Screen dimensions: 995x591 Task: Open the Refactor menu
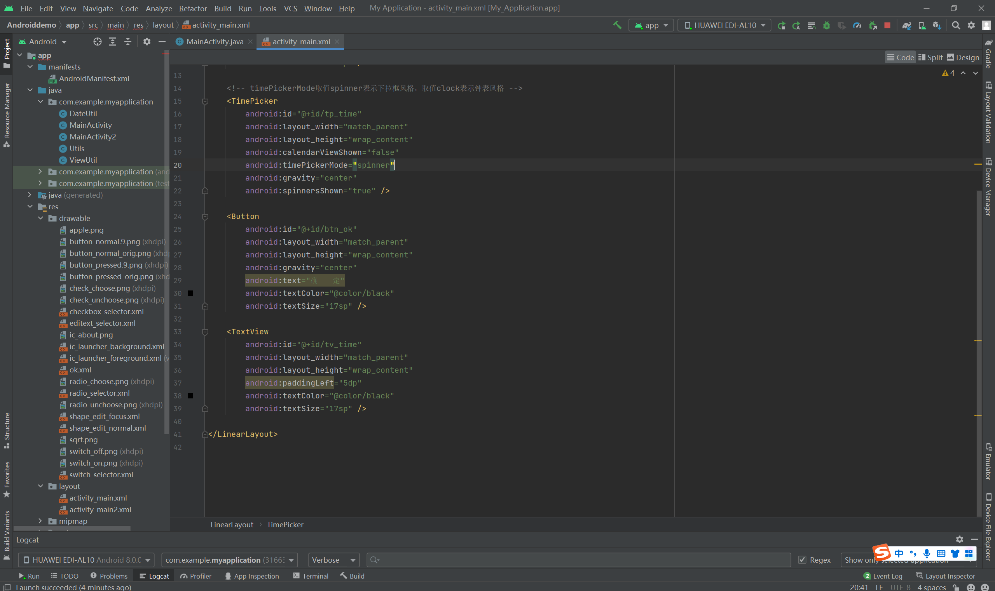tap(193, 9)
